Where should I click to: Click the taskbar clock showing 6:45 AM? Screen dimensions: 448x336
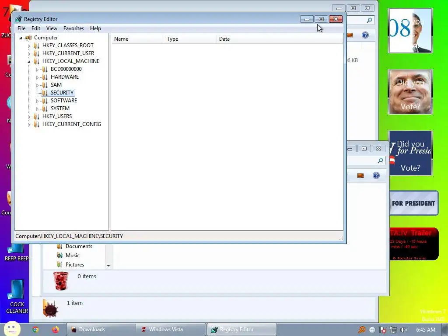click(x=425, y=330)
